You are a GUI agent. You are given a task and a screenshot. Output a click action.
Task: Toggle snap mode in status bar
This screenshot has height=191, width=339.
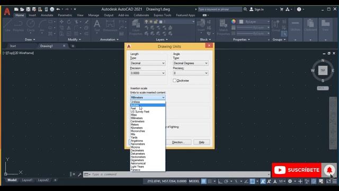pos(210,181)
